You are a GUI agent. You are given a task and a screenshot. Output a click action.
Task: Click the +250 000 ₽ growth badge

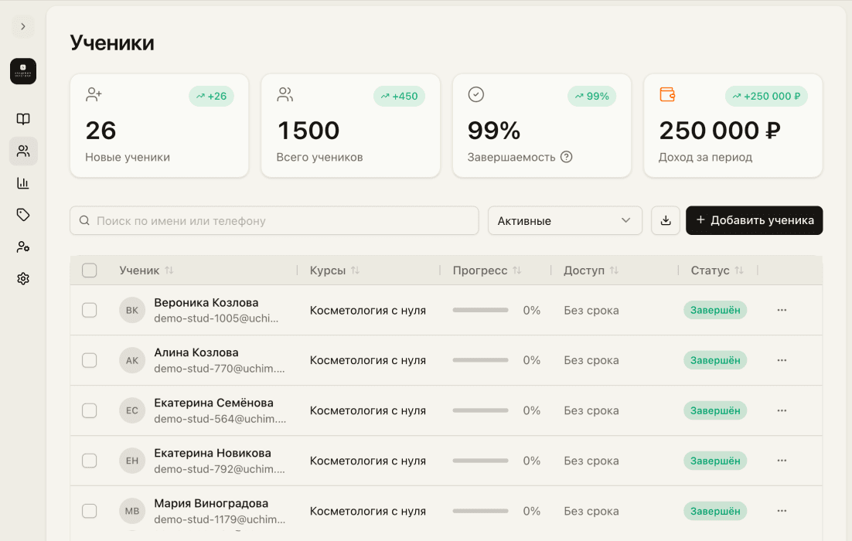(x=766, y=96)
